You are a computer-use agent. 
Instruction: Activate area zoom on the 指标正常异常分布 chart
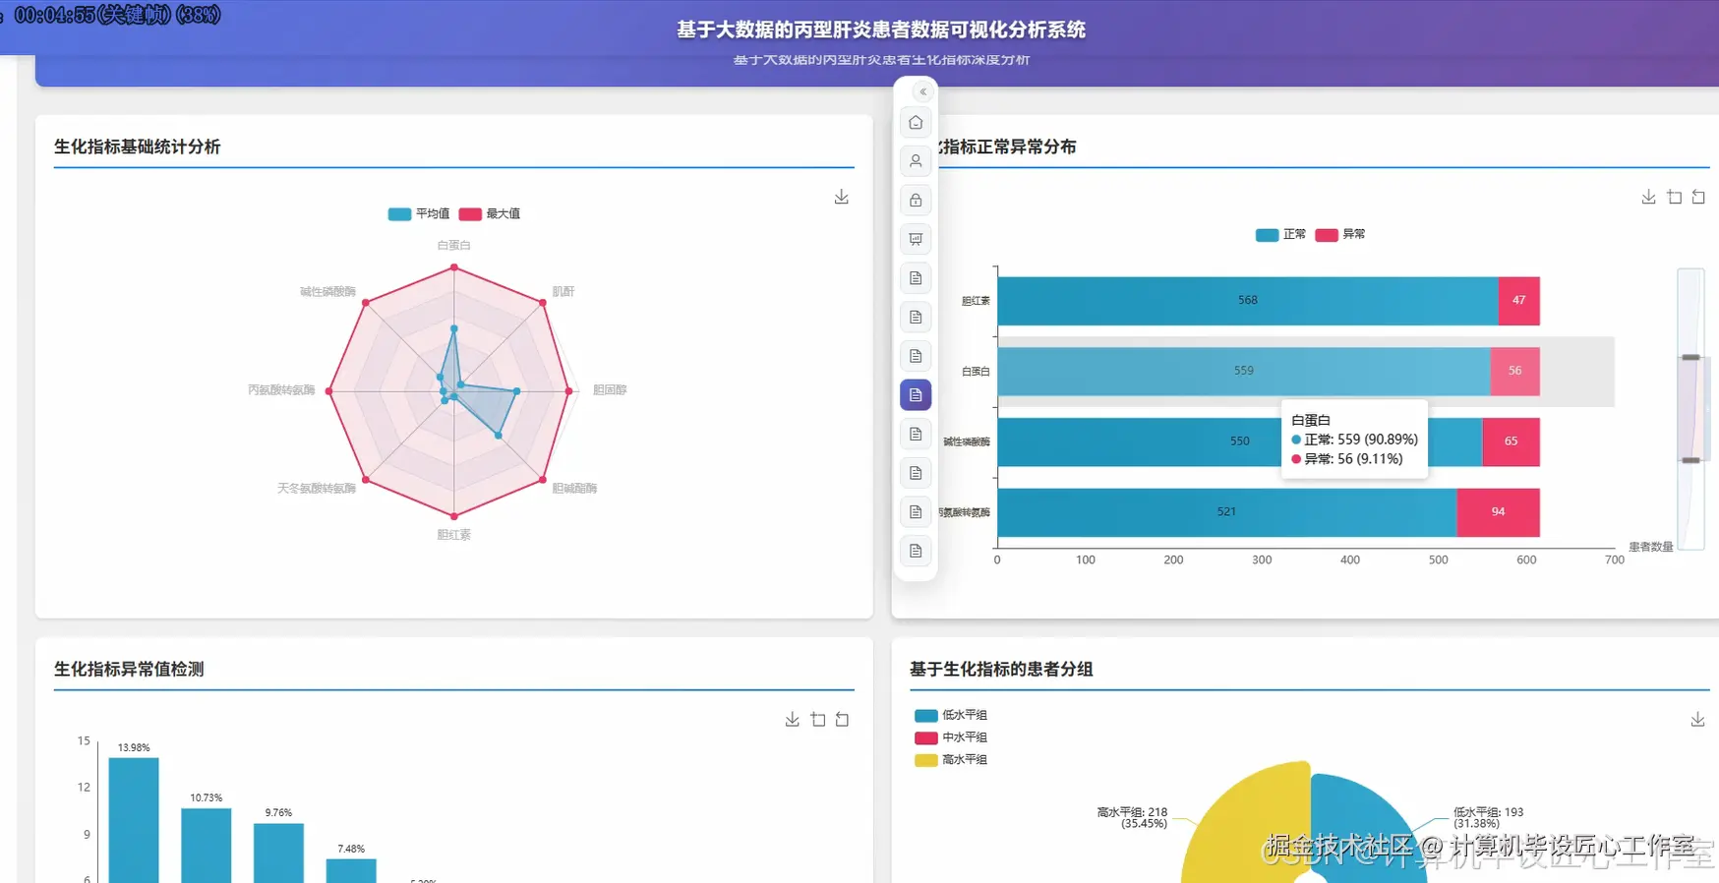tap(1675, 198)
